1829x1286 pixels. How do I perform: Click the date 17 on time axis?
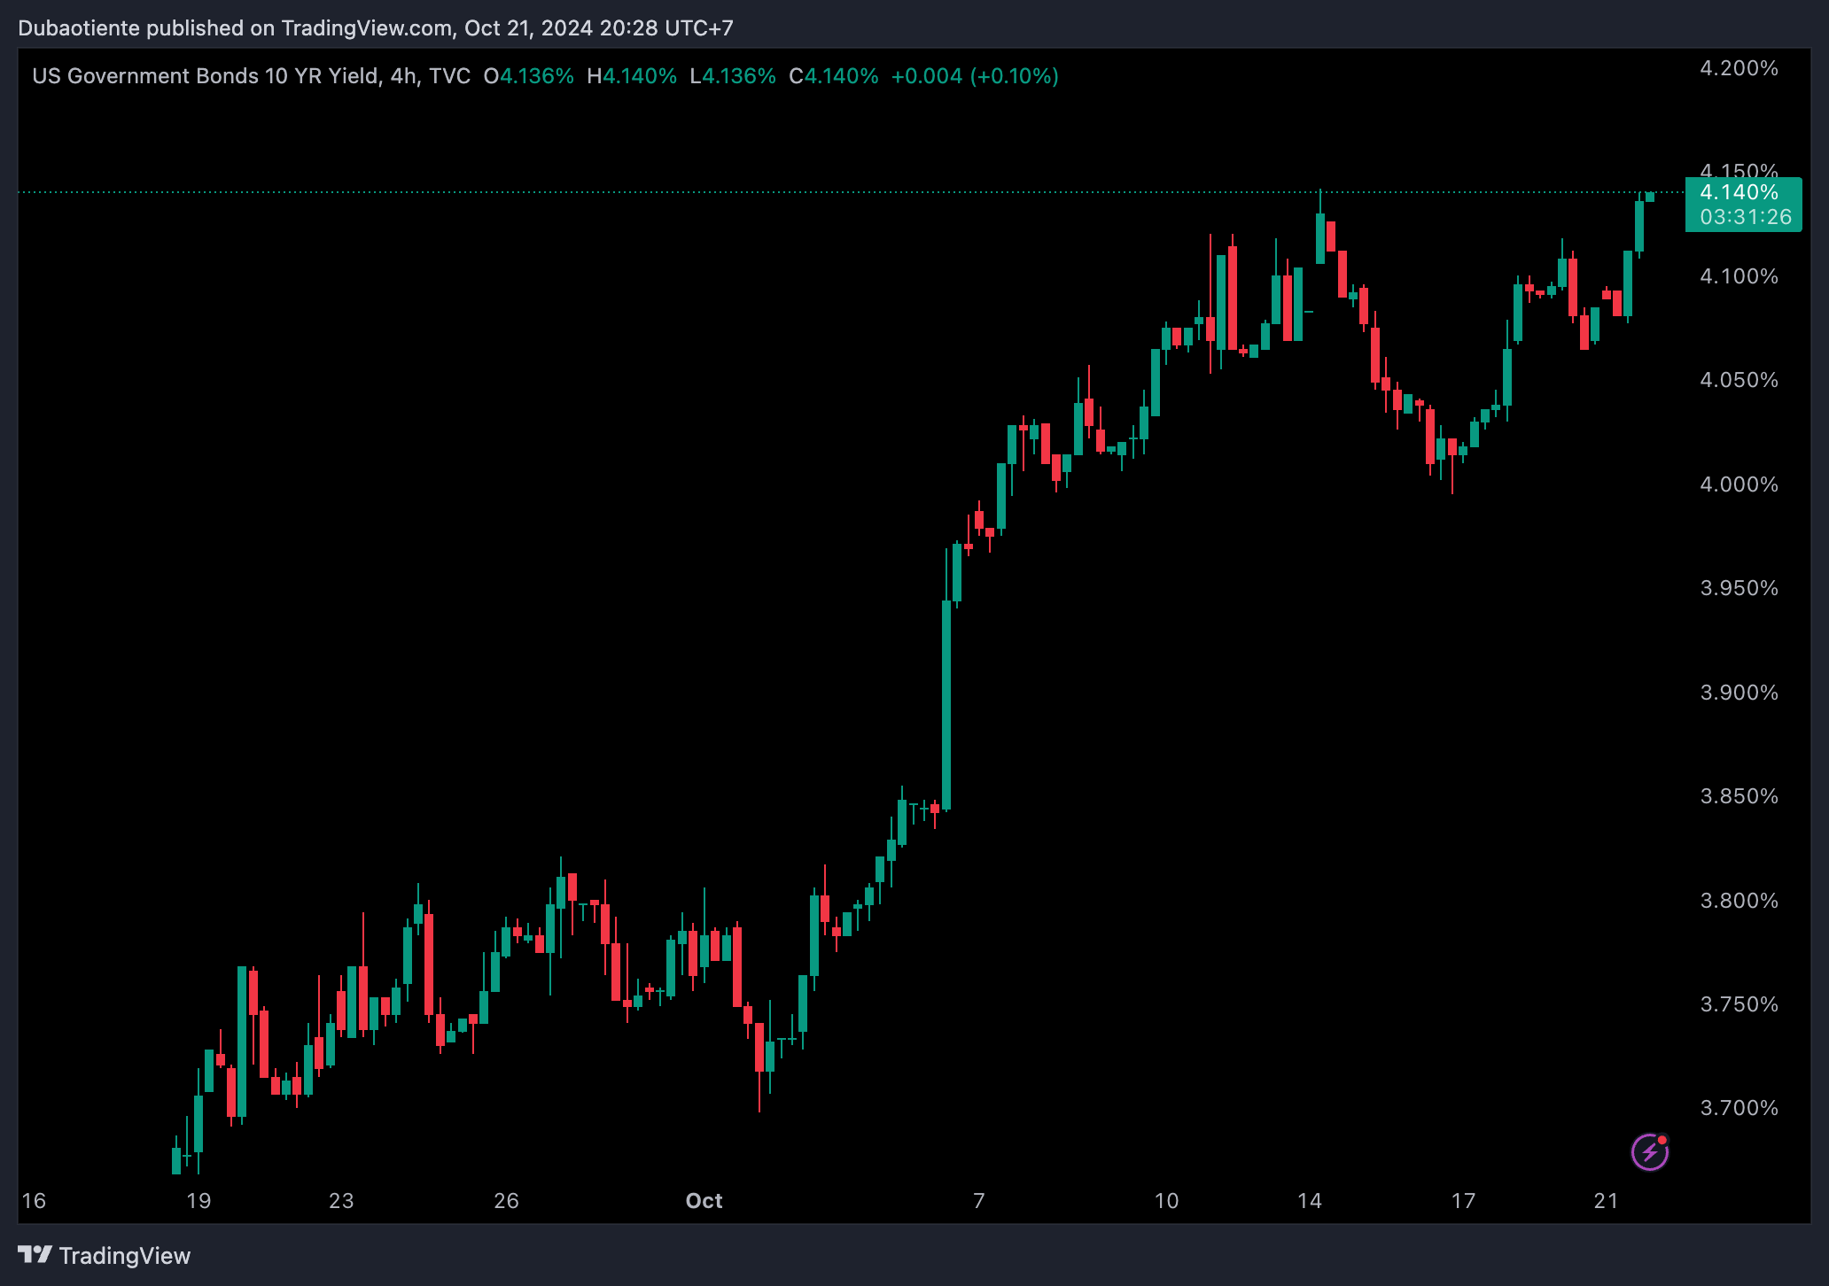(1463, 1201)
